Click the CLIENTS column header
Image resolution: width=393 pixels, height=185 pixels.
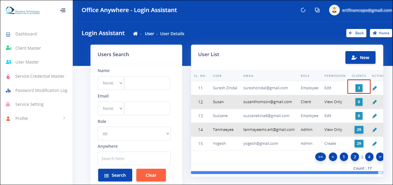pos(359,76)
